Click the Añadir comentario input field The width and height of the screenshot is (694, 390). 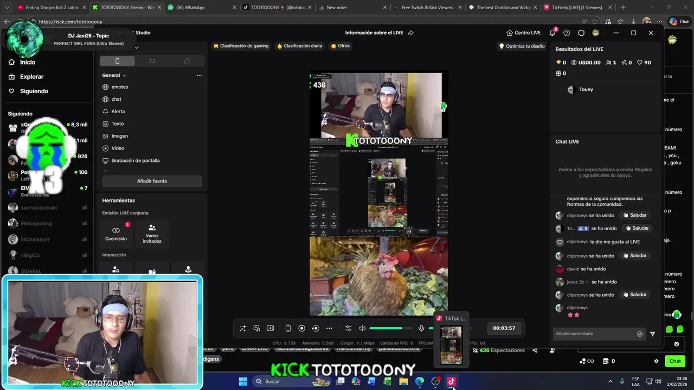tap(594, 334)
